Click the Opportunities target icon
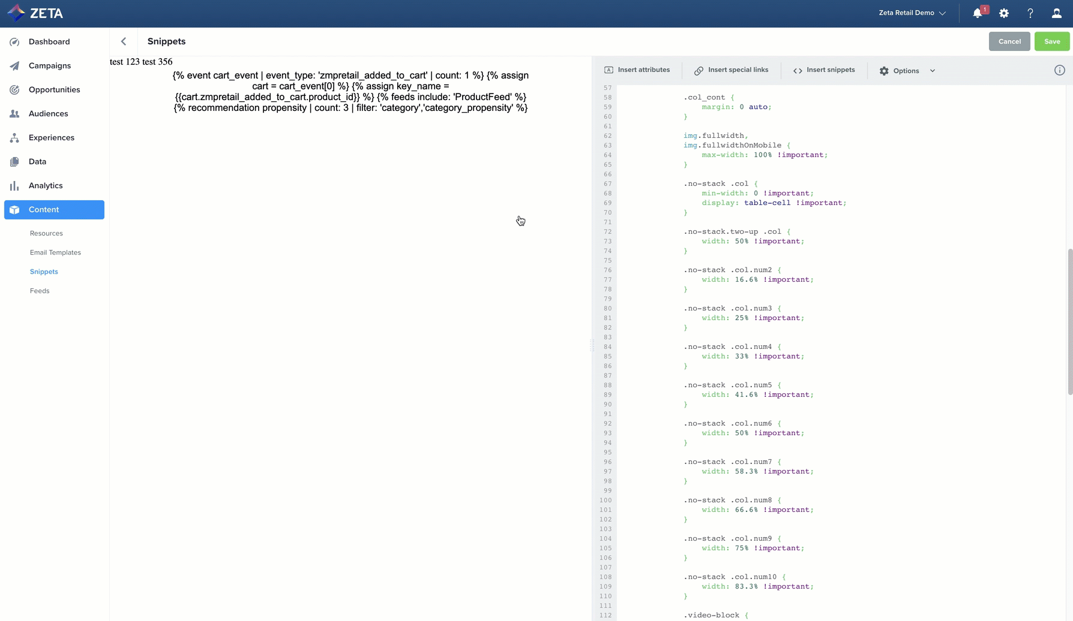1073x621 pixels. point(14,90)
